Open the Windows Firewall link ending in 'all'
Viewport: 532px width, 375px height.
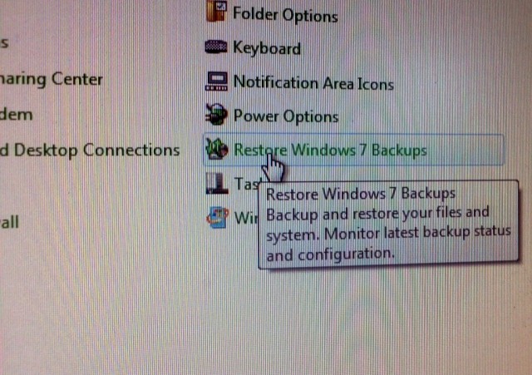pos(9,223)
